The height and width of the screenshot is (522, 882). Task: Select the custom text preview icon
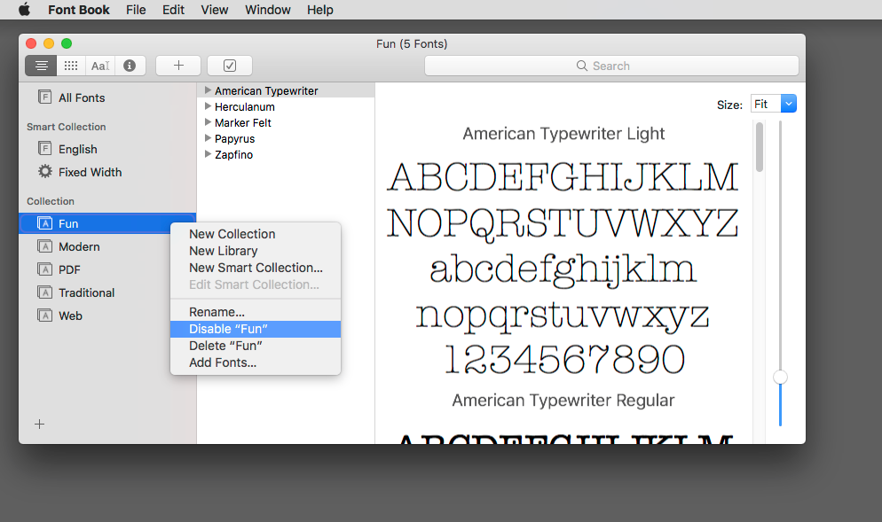pyautogui.click(x=100, y=66)
